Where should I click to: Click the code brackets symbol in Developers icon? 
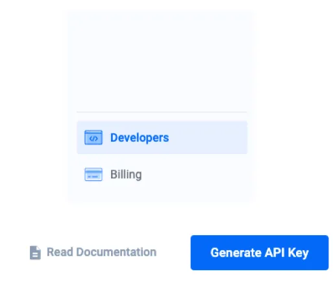(93, 139)
